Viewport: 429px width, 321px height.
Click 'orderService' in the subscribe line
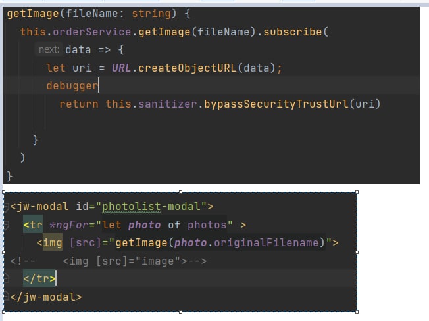(x=92, y=32)
